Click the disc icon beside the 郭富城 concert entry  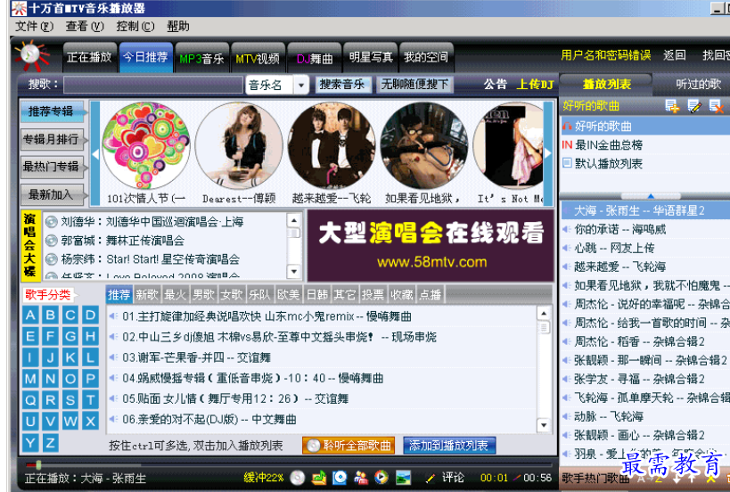[51, 241]
